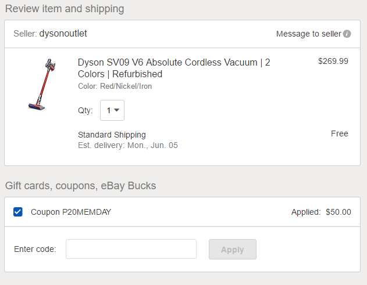The image size is (367, 285).
Task: Click the $269.99 item price
Action: pos(333,61)
